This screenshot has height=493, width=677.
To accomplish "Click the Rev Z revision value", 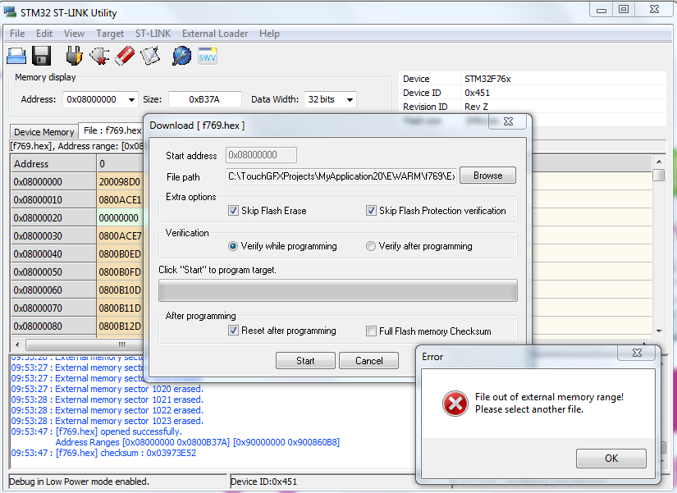I will 476,107.
